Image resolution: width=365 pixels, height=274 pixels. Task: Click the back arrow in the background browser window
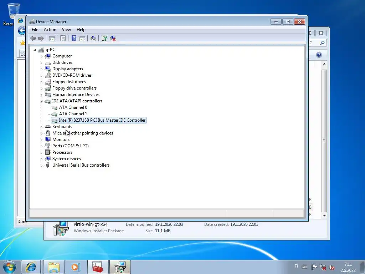coord(21,30)
